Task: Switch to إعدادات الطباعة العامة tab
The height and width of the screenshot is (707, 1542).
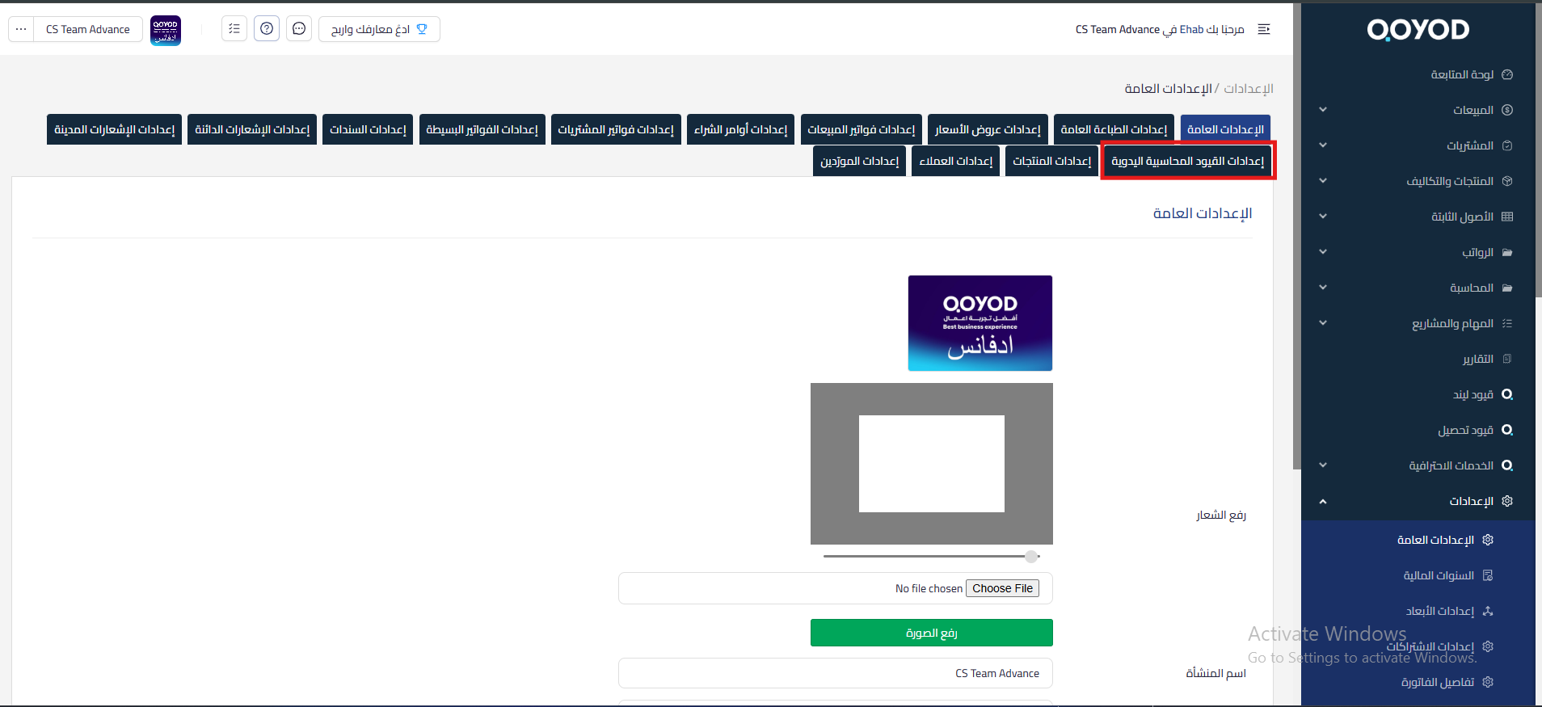Action: (1114, 129)
